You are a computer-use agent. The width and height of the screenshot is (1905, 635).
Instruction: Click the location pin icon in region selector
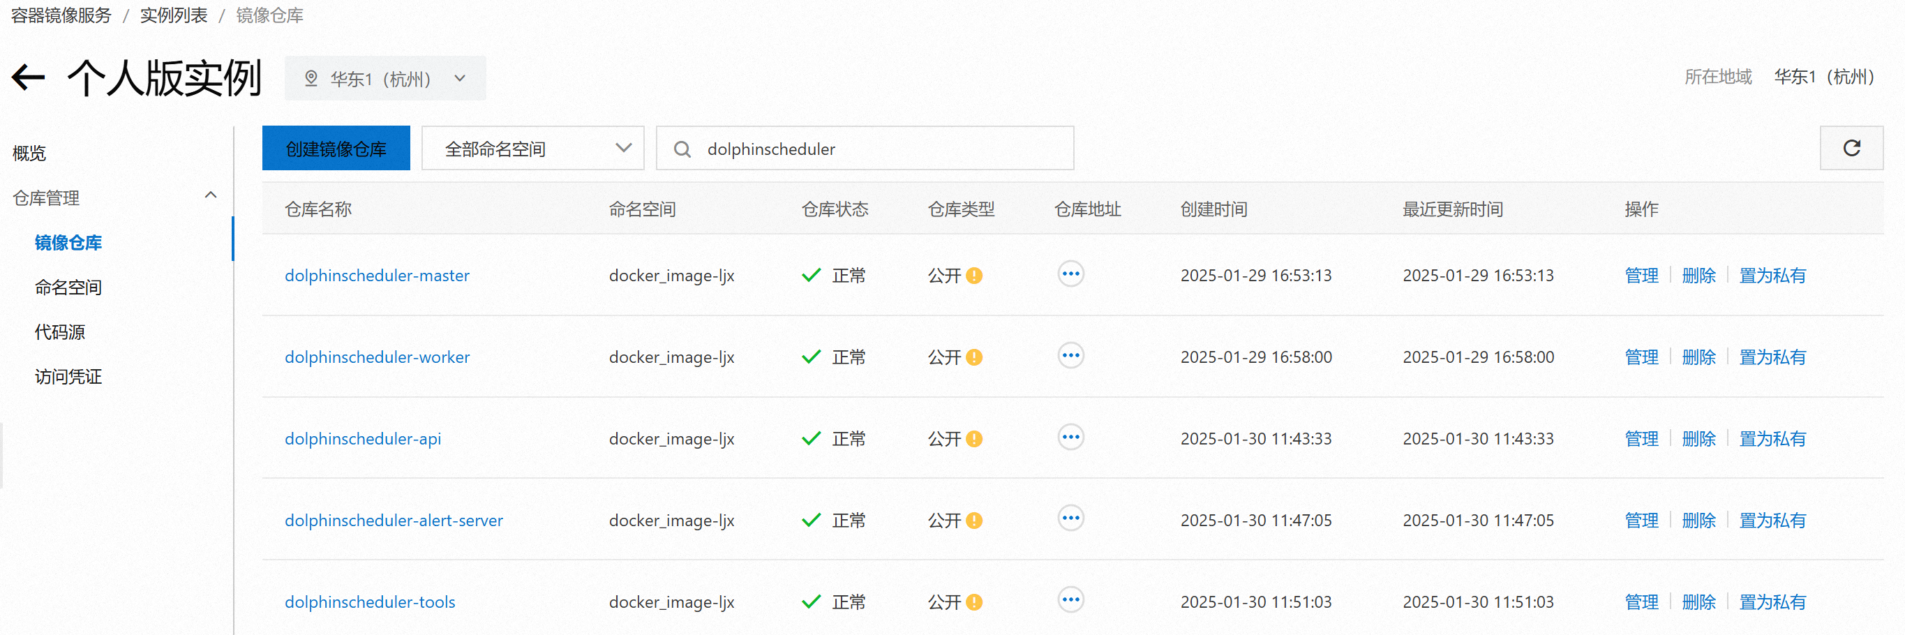(311, 78)
